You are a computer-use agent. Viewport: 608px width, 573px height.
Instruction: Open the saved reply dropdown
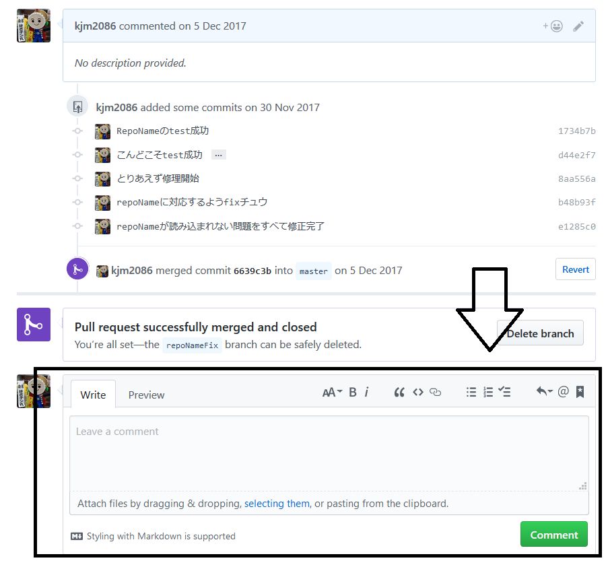point(545,392)
